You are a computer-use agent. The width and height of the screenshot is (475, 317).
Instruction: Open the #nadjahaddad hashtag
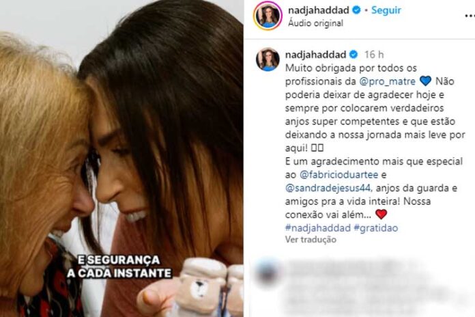pos(318,228)
